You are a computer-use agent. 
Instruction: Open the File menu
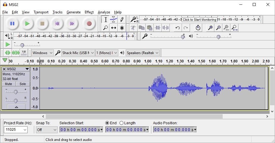[x=5, y=12]
